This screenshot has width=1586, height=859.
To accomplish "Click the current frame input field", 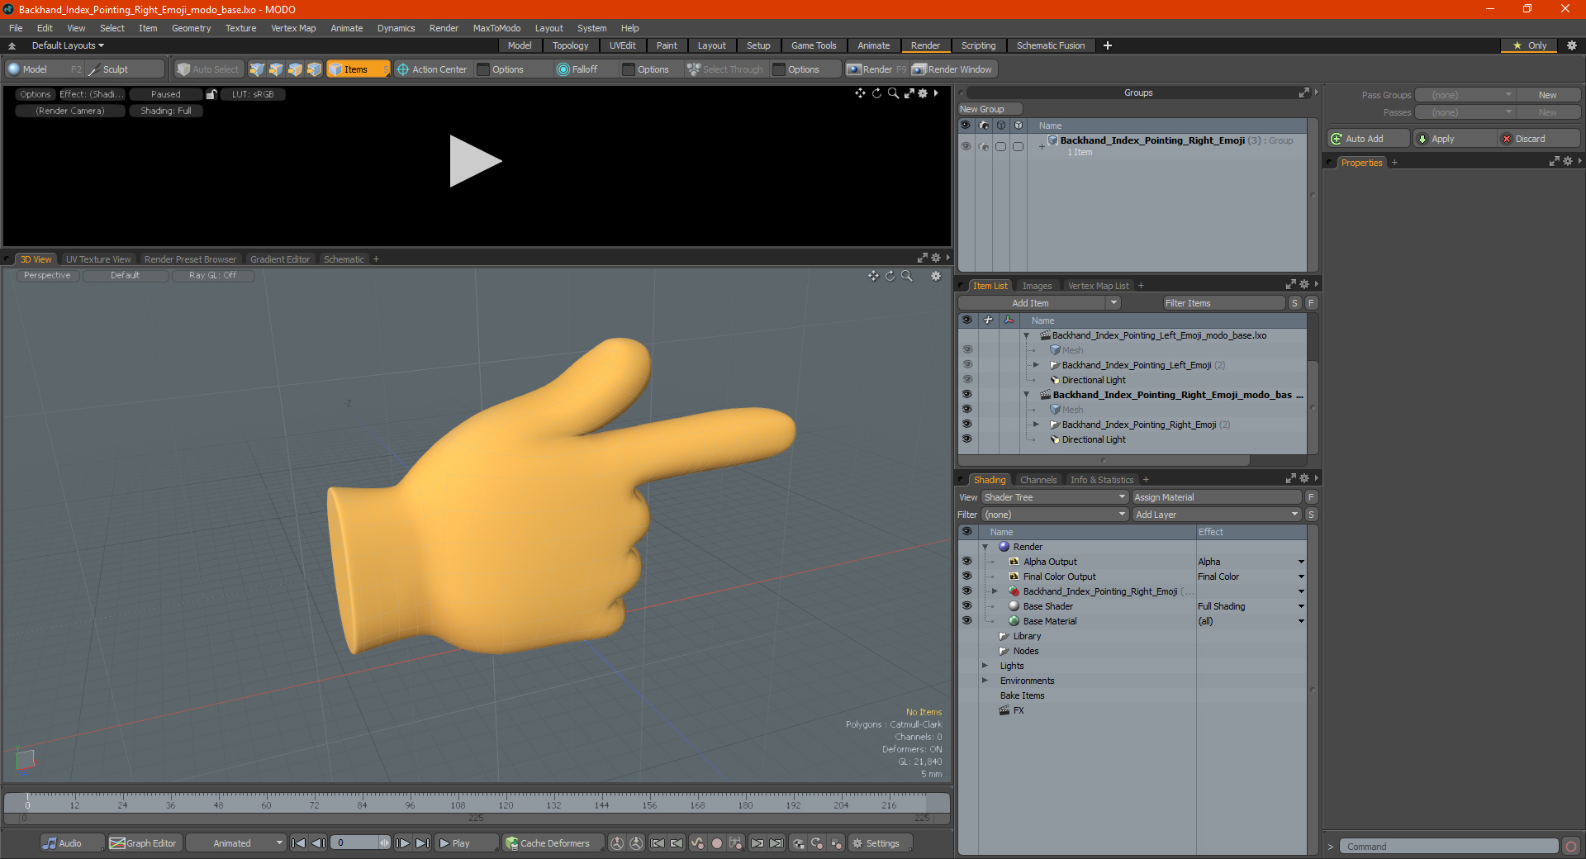I will tap(355, 843).
